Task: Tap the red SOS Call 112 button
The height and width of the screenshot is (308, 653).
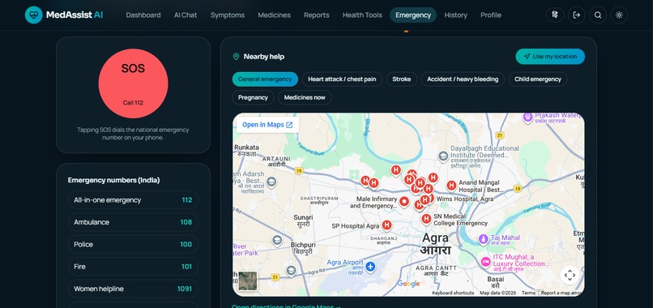Action: (x=133, y=83)
